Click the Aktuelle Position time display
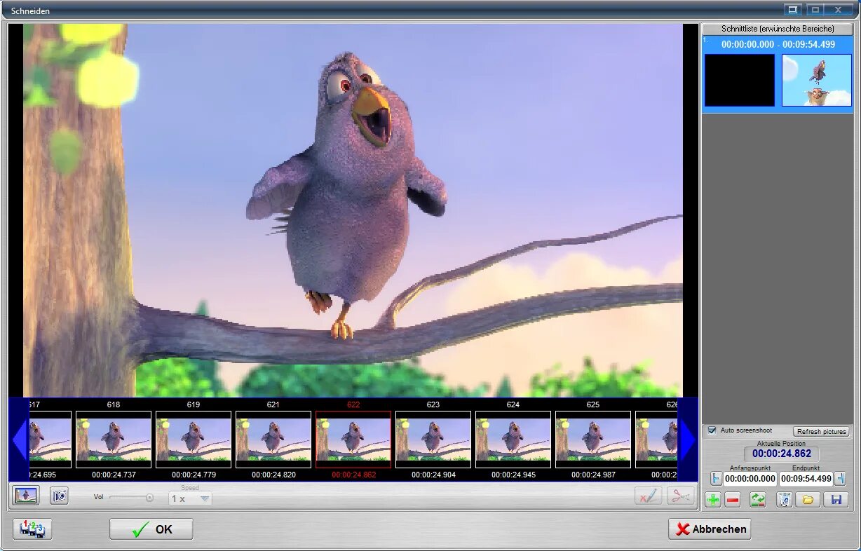 781,454
